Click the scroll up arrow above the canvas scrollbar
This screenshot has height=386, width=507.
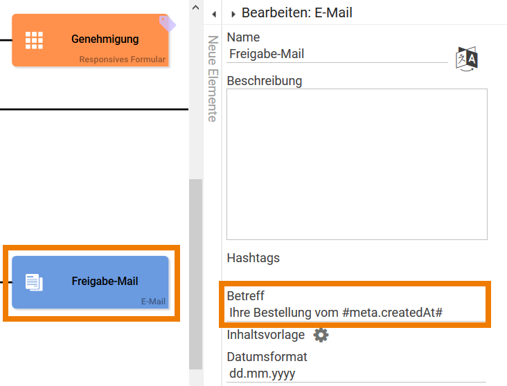click(196, 8)
